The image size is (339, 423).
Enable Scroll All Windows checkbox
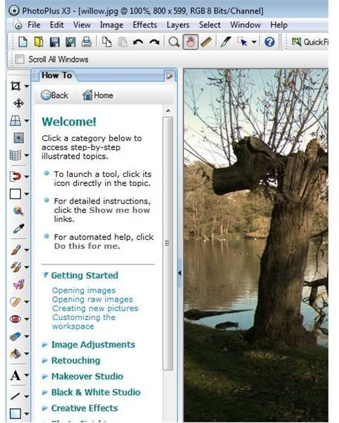click(20, 59)
